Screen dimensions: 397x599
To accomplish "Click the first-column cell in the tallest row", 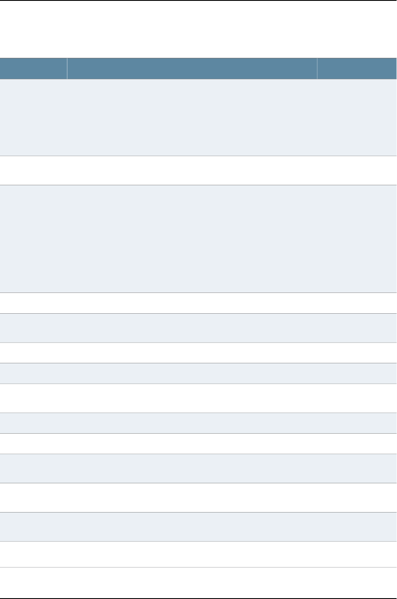I will (33, 239).
